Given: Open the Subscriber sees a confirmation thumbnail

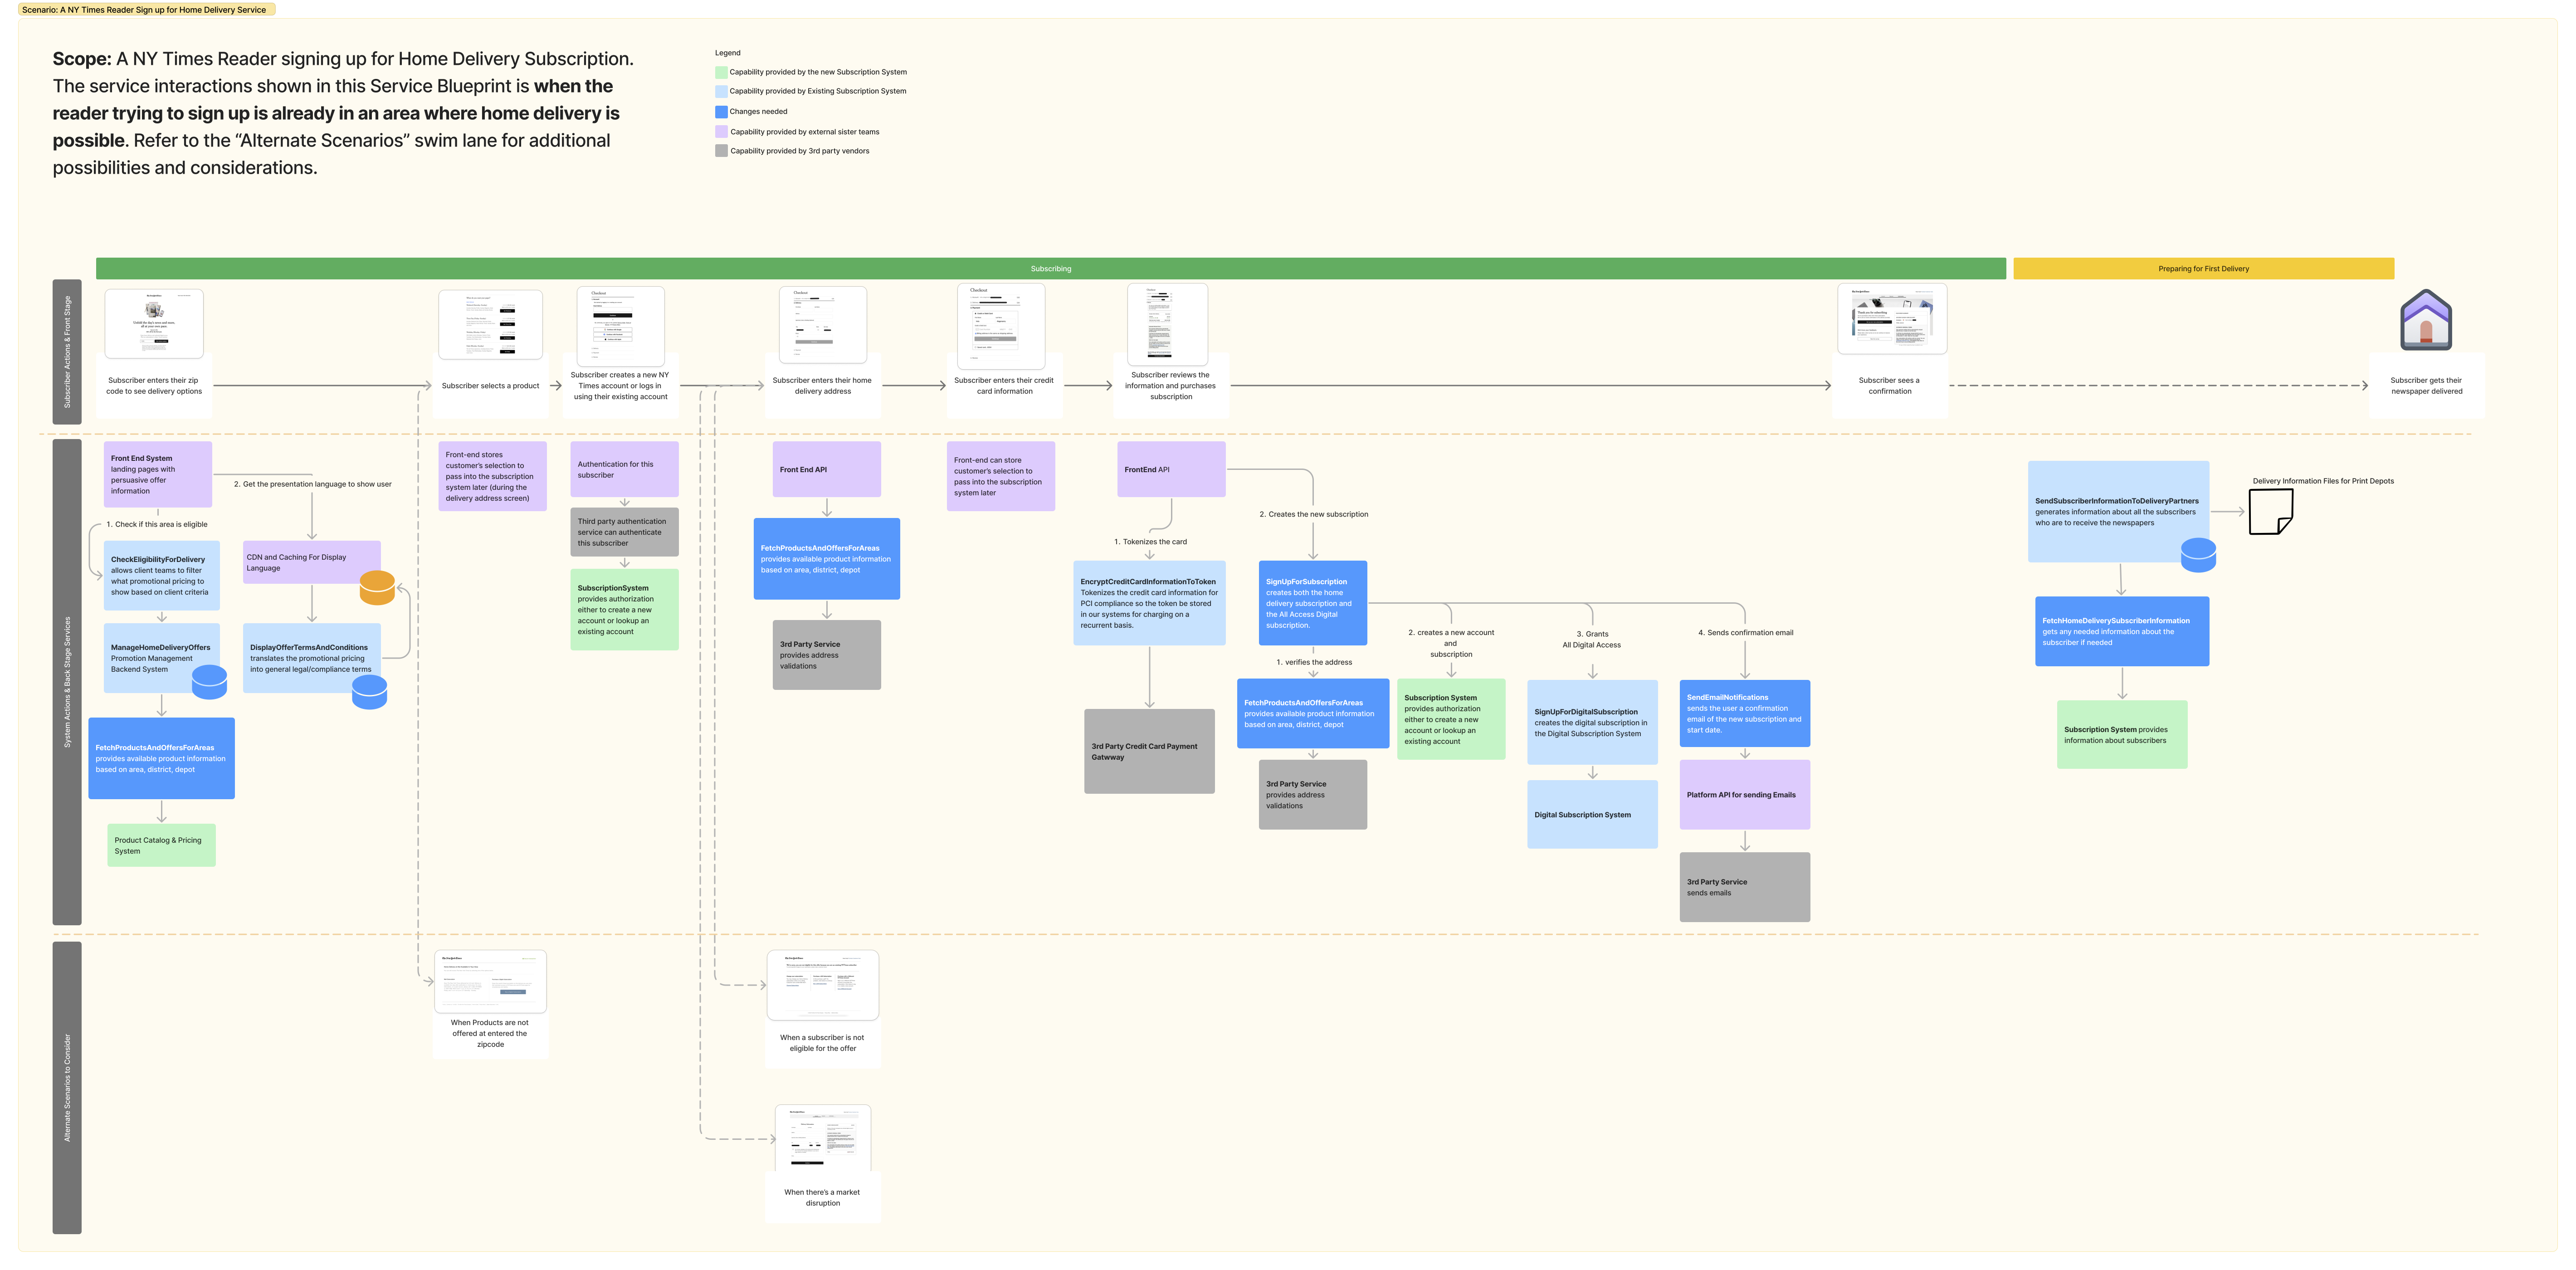Looking at the screenshot, I should [x=1892, y=319].
